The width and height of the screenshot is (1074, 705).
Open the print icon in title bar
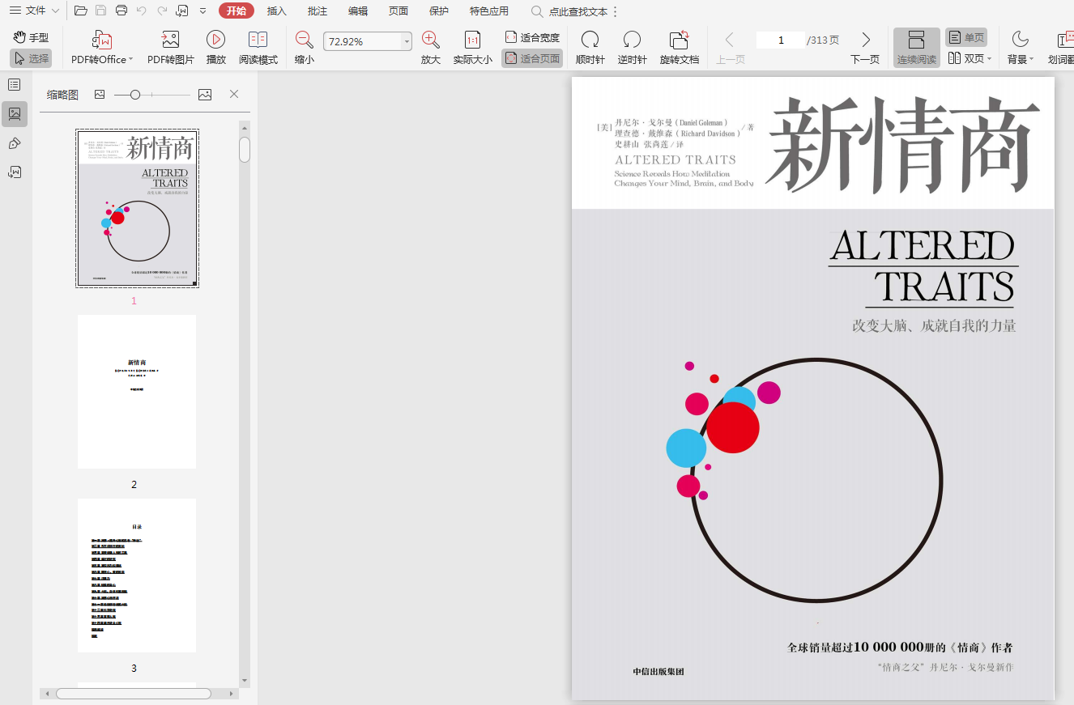click(x=121, y=11)
